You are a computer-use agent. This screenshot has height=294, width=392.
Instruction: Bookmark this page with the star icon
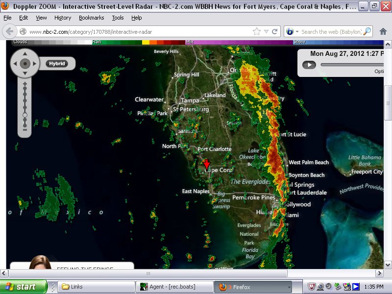point(256,31)
